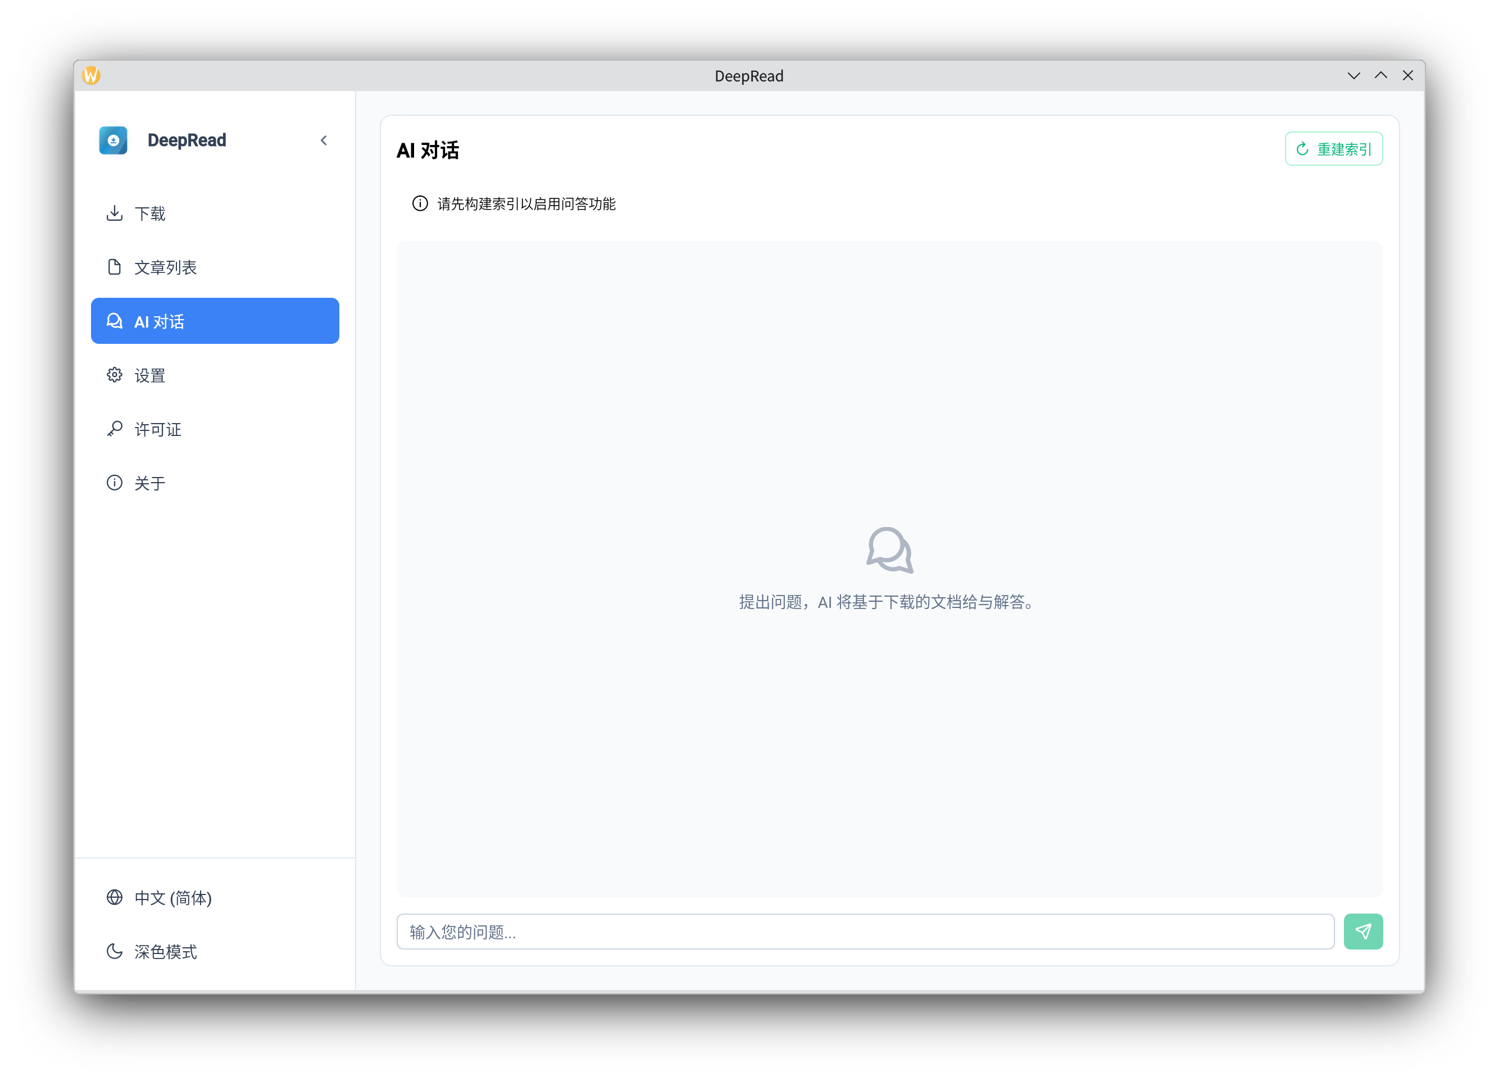1499x1081 pixels.
Task: Click the W app icon in title bar
Action: coord(91,75)
